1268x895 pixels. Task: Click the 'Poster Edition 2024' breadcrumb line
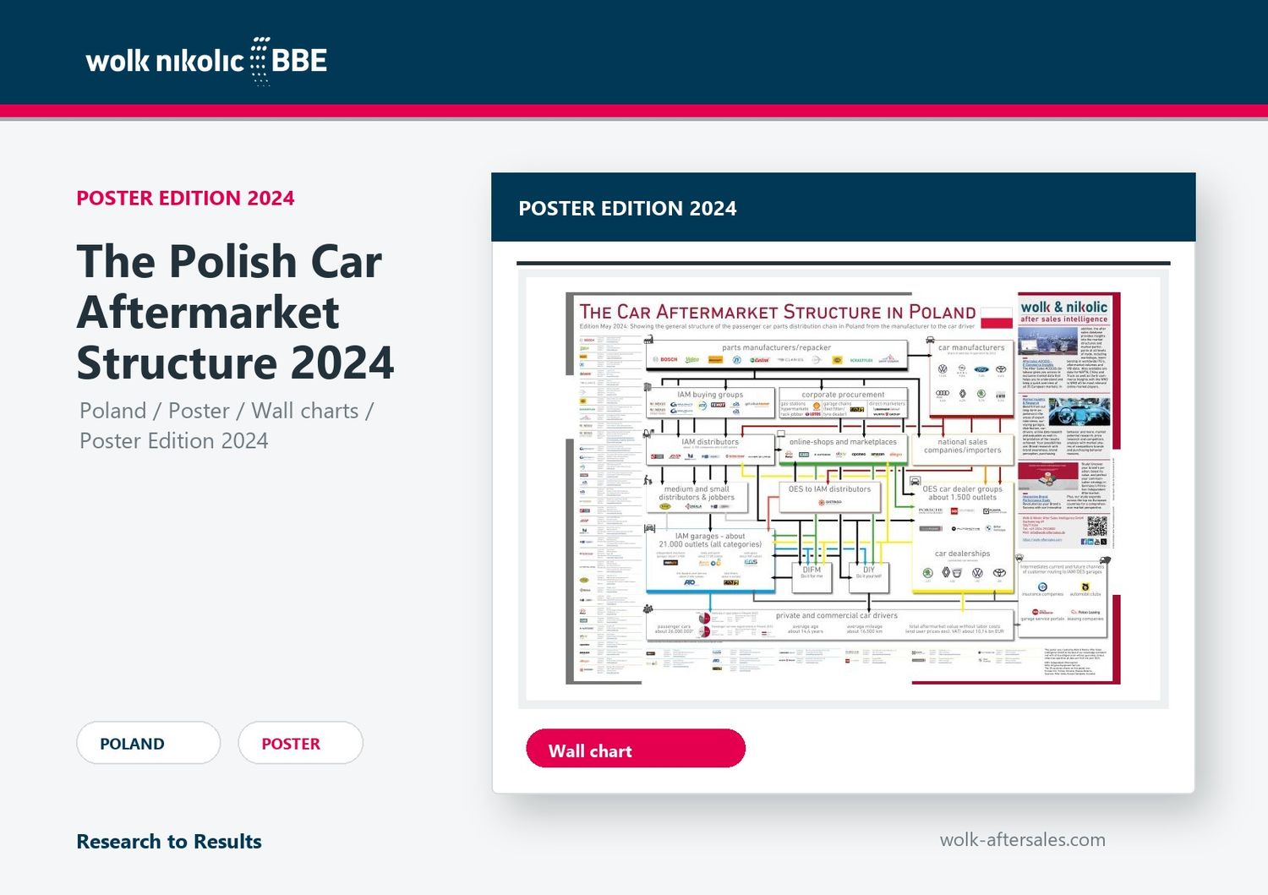tap(174, 441)
